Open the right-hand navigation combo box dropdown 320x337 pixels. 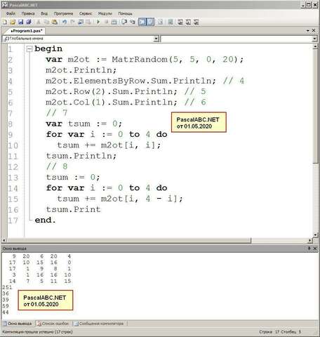314,39
